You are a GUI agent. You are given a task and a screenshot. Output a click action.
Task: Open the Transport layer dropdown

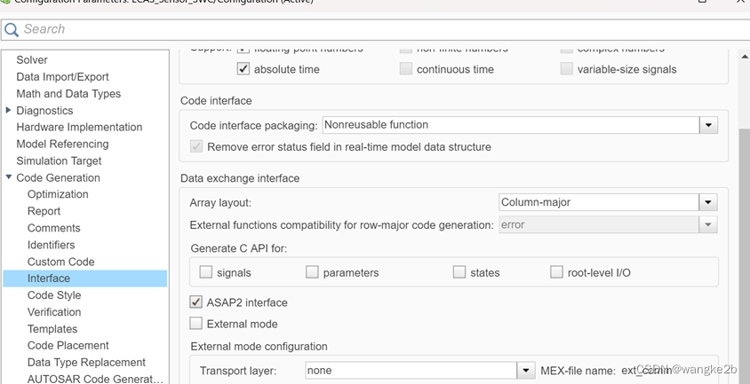(x=526, y=371)
